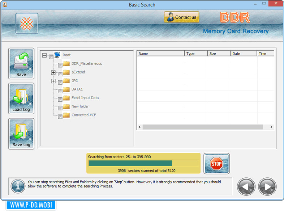
Task: Toggle the Root checkbox
Action: (51, 57)
